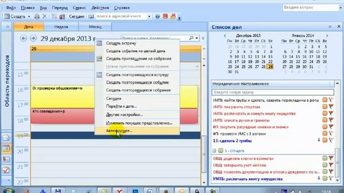Viewport: 344px width, 193px height.
Task: Open the КЧ: совещание appointment
Action: coord(62,116)
